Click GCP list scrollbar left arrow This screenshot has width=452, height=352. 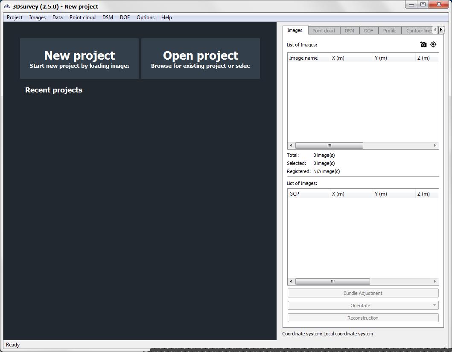click(291, 281)
